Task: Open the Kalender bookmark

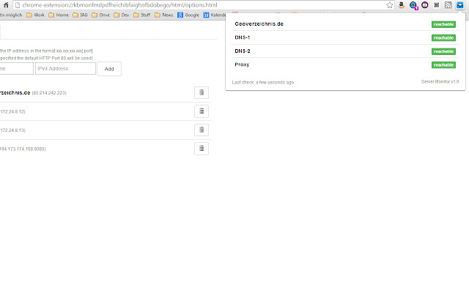Action: (x=215, y=15)
